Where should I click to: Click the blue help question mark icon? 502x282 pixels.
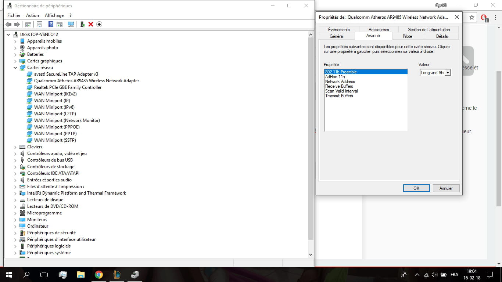coord(51,24)
